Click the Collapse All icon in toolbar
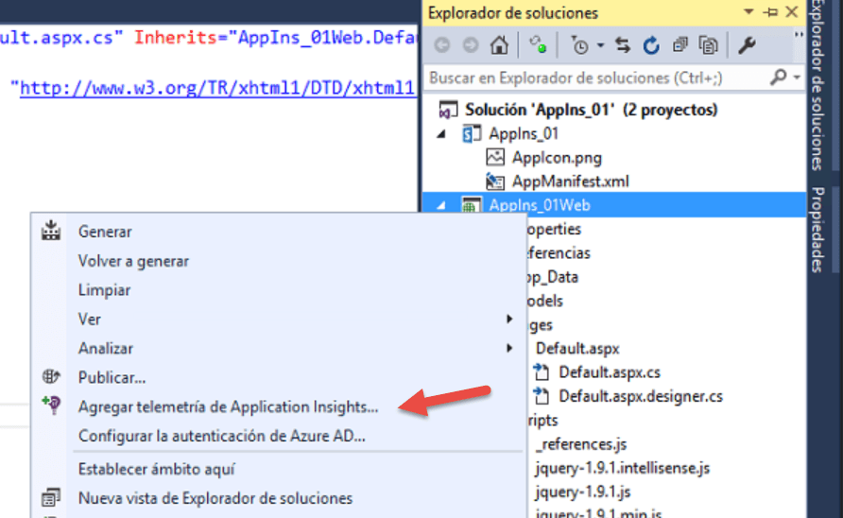The width and height of the screenshot is (843, 518). [680, 45]
